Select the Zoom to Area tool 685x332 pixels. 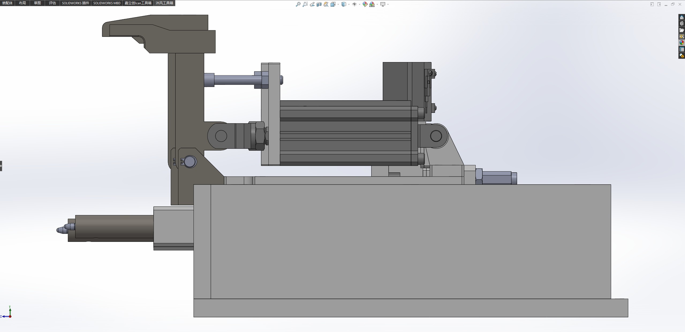[305, 4]
